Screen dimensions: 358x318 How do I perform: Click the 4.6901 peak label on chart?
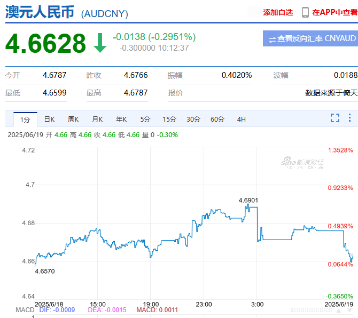pyautogui.click(x=248, y=200)
